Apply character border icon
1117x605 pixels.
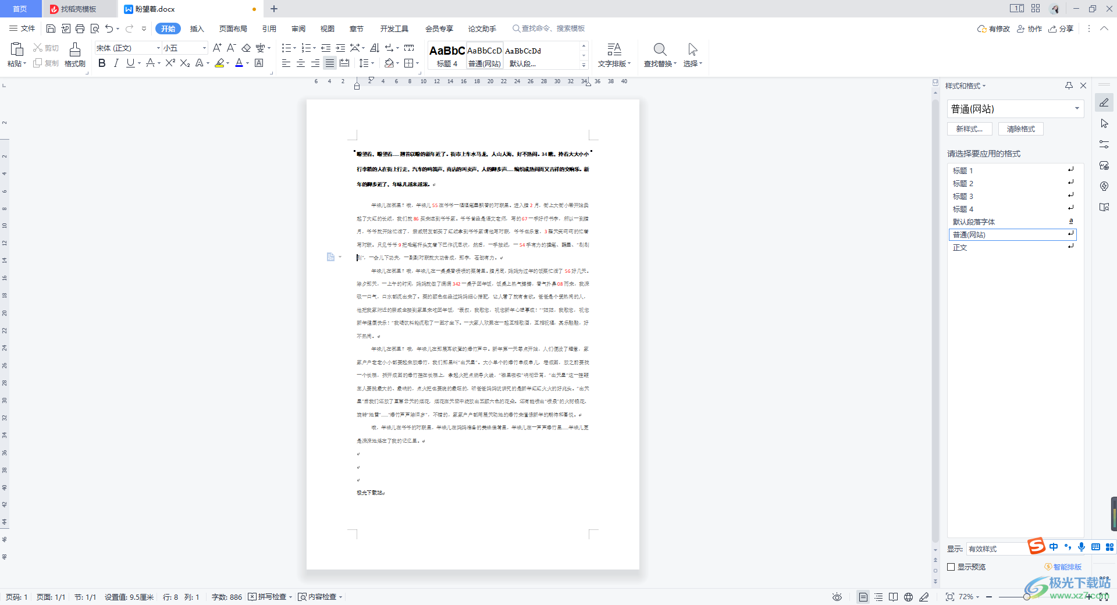tap(259, 63)
